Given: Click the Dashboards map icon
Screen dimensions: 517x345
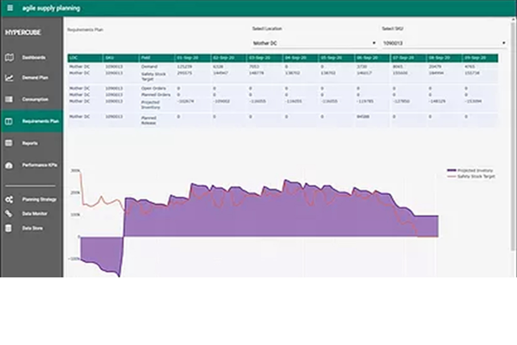Looking at the screenshot, I should [x=9, y=57].
